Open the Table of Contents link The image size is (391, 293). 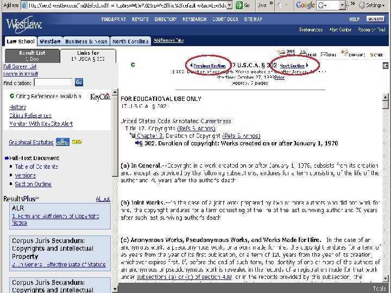coord(36,167)
